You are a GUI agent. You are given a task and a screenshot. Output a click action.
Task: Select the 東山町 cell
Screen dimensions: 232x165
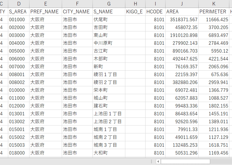[109, 35]
